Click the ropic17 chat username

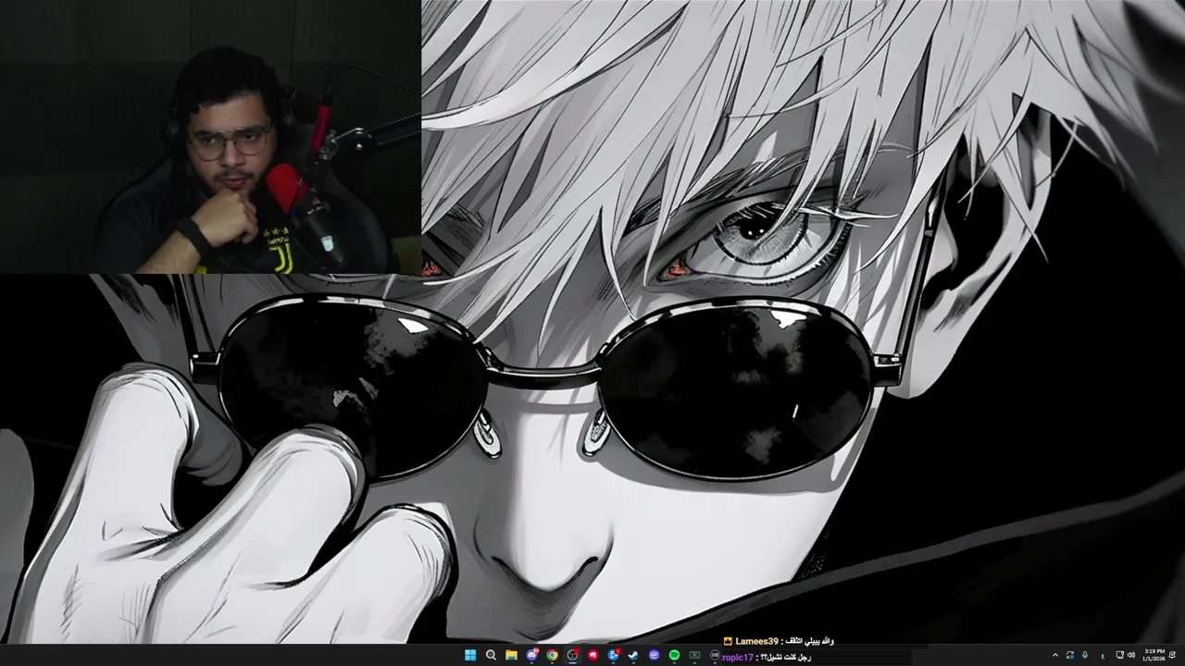point(738,657)
